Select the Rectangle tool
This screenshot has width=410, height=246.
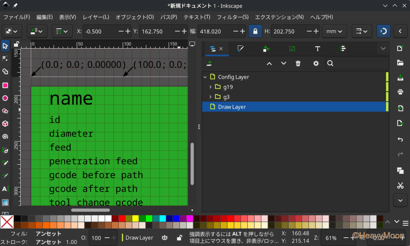pos(5,85)
